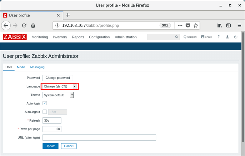Click the Zabbix logo
Image resolution: width=245 pixels, height=156 pixels.
14,37
